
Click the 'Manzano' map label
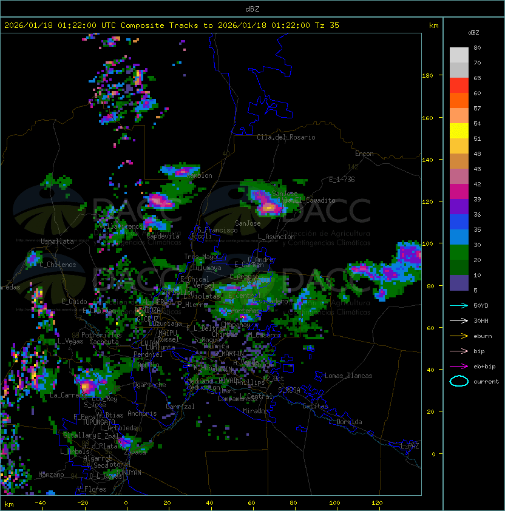(x=51, y=475)
